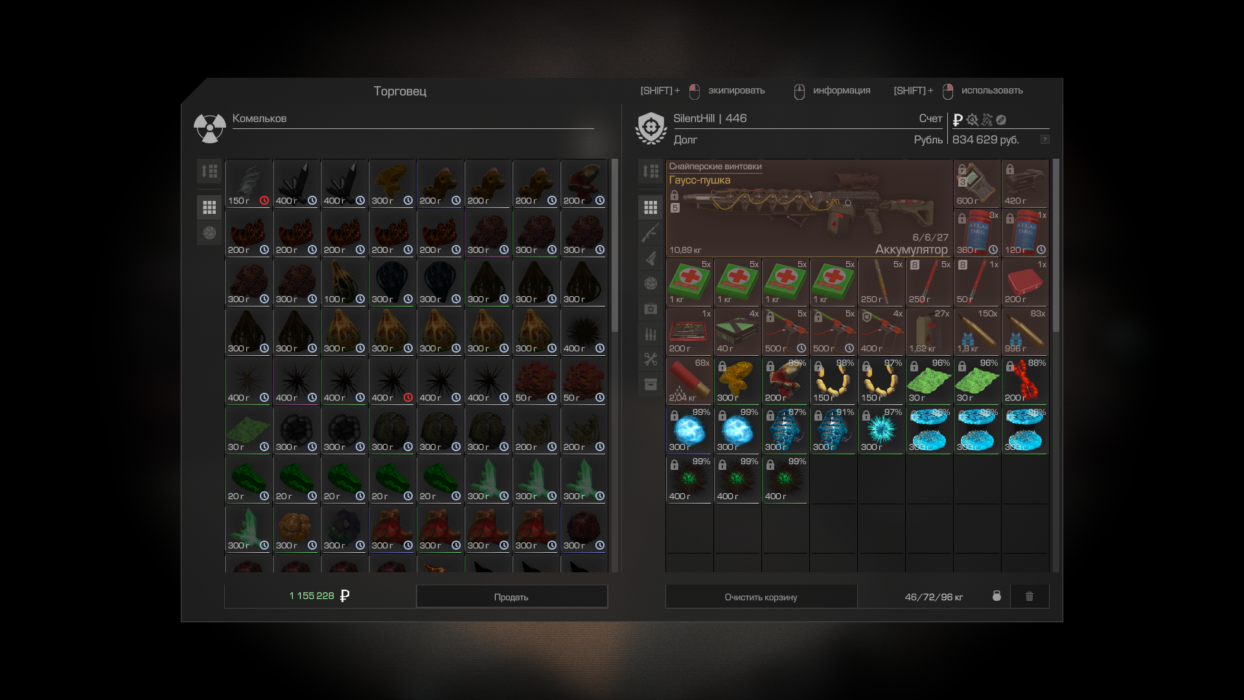The width and height of the screenshot is (1244, 700).
Task: Filter player inventory by pistols
Action: point(651,258)
